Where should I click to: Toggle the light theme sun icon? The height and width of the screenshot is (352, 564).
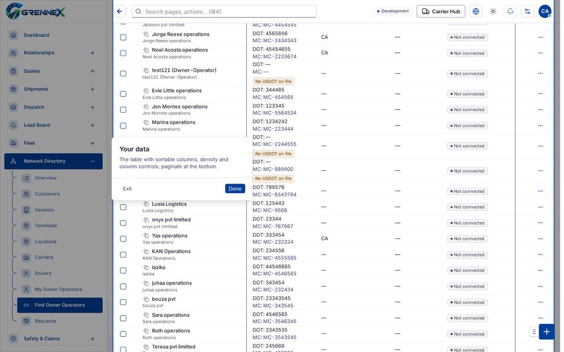[x=493, y=12]
